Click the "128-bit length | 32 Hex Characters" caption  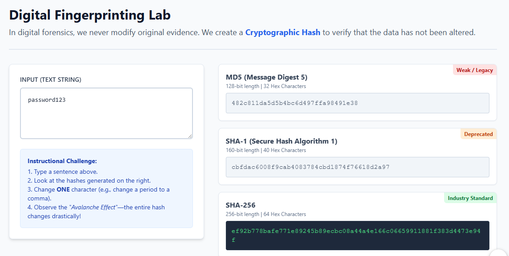tap(266, 86)
